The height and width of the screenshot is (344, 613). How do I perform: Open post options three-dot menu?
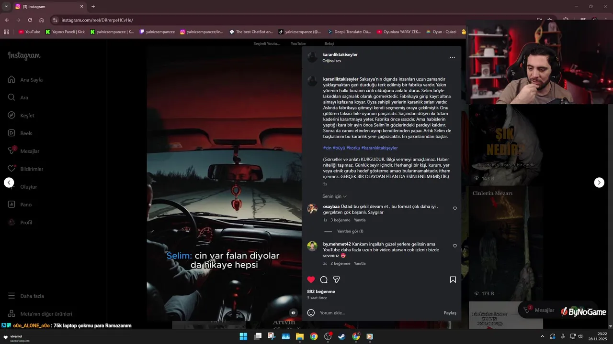pos(452,57)
